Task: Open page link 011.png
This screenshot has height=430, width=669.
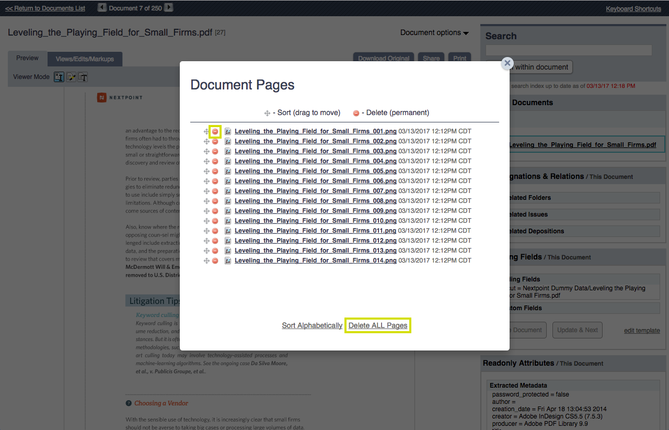Action: [316, 231]
